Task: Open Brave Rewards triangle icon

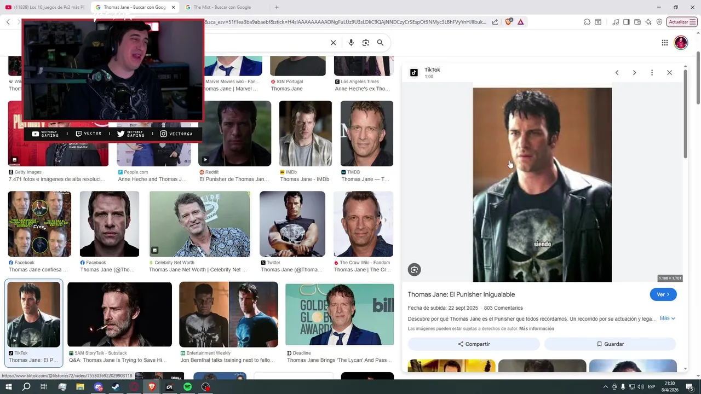Action: point(520,22)
